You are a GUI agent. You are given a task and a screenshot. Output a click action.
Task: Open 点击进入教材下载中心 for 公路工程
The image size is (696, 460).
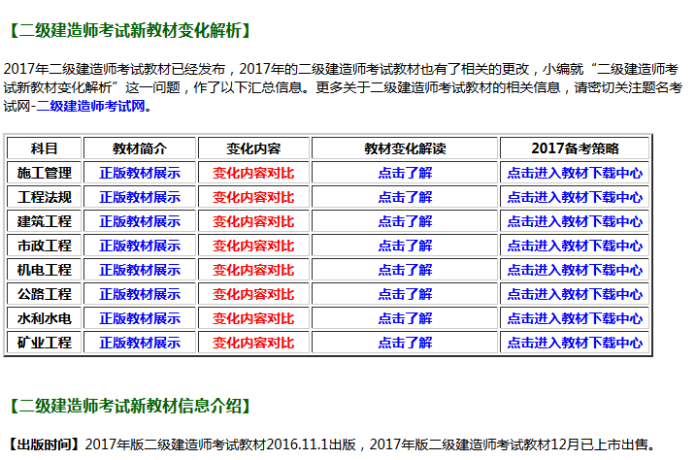575,294
